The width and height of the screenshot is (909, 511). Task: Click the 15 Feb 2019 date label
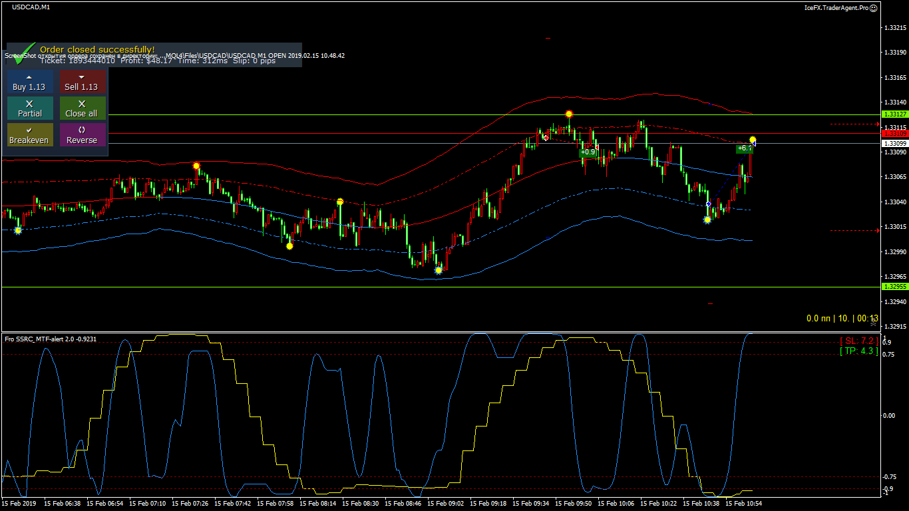click(x=19, y=504)
